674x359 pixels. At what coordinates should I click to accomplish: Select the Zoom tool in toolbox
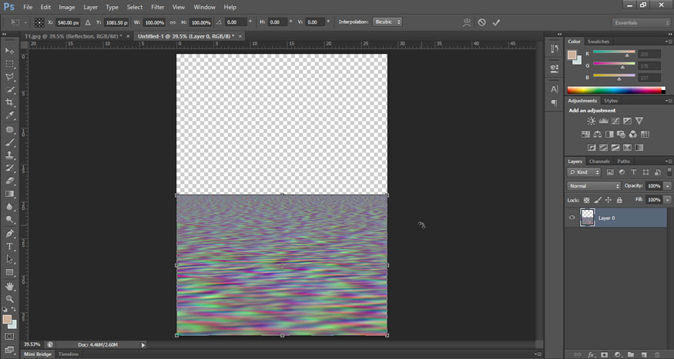click(x=10, y=298)
